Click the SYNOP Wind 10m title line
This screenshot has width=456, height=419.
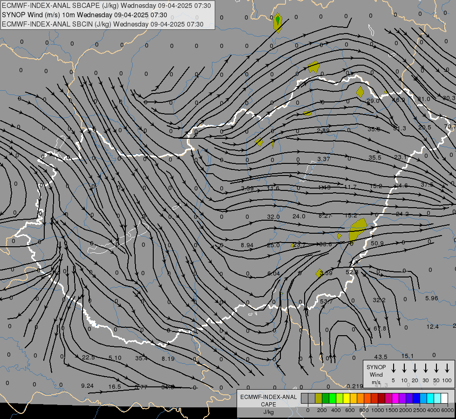point(84,15)
